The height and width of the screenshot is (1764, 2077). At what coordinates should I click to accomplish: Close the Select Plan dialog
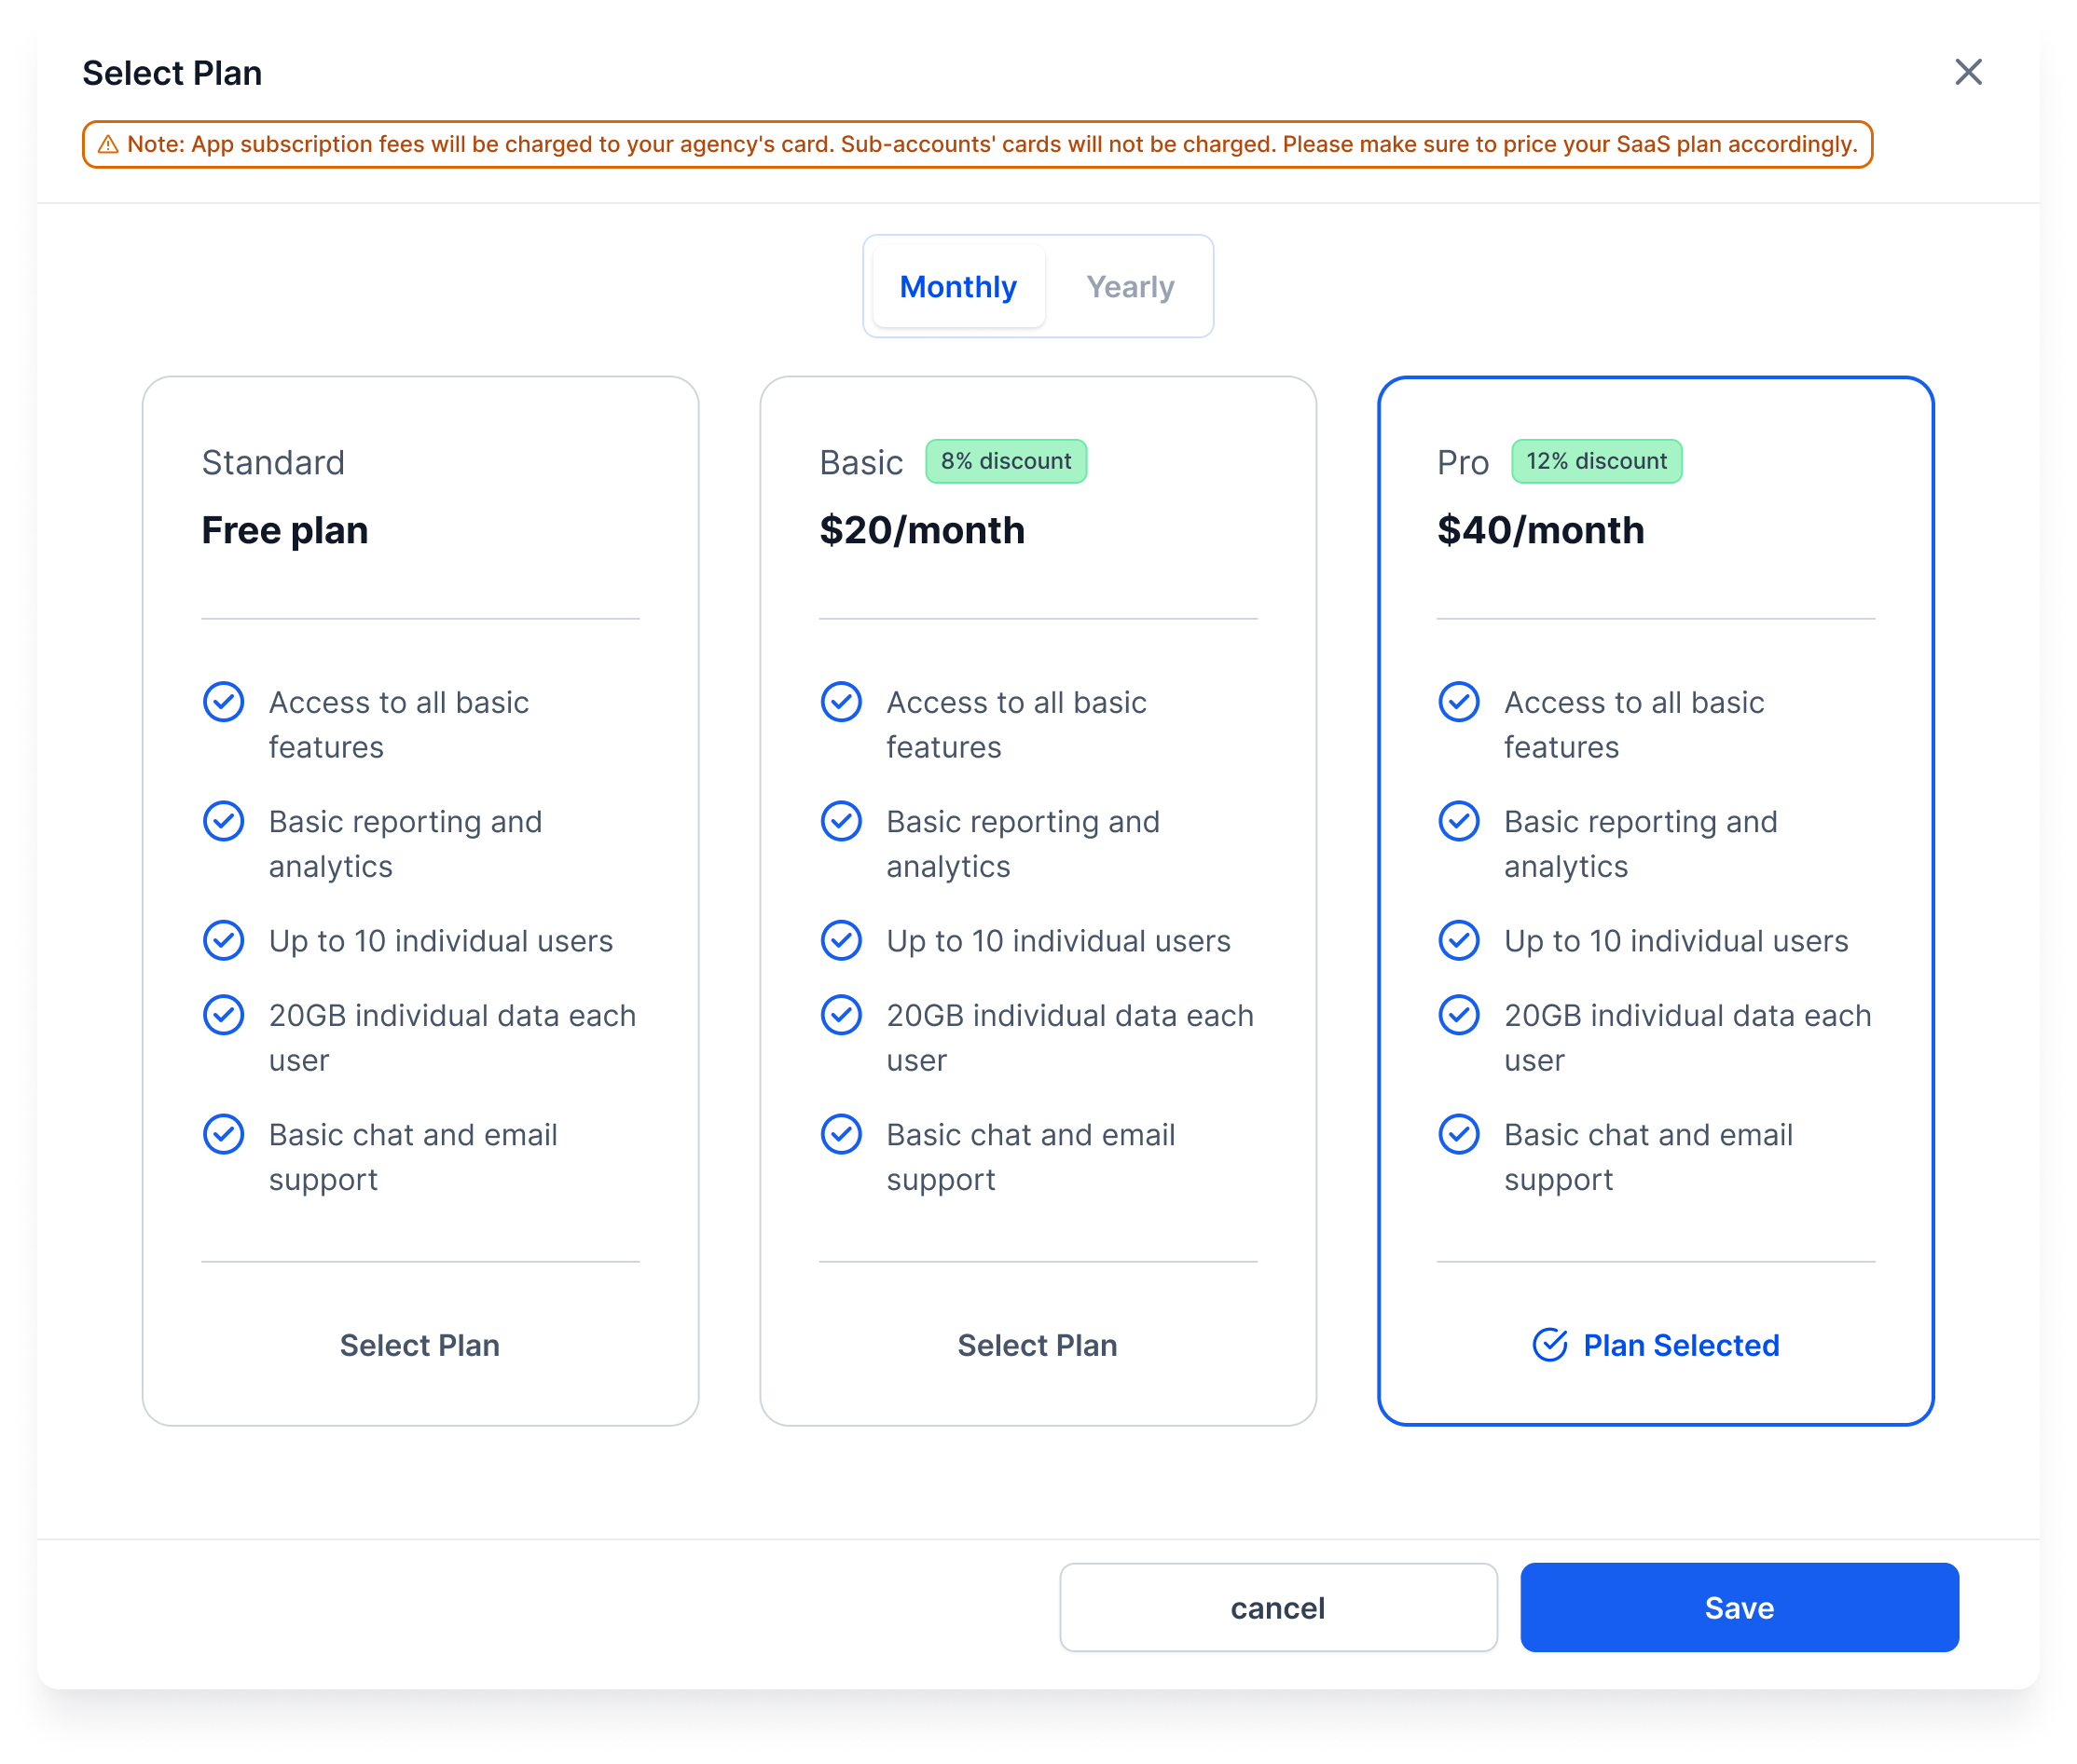(x=1967, y=72)
